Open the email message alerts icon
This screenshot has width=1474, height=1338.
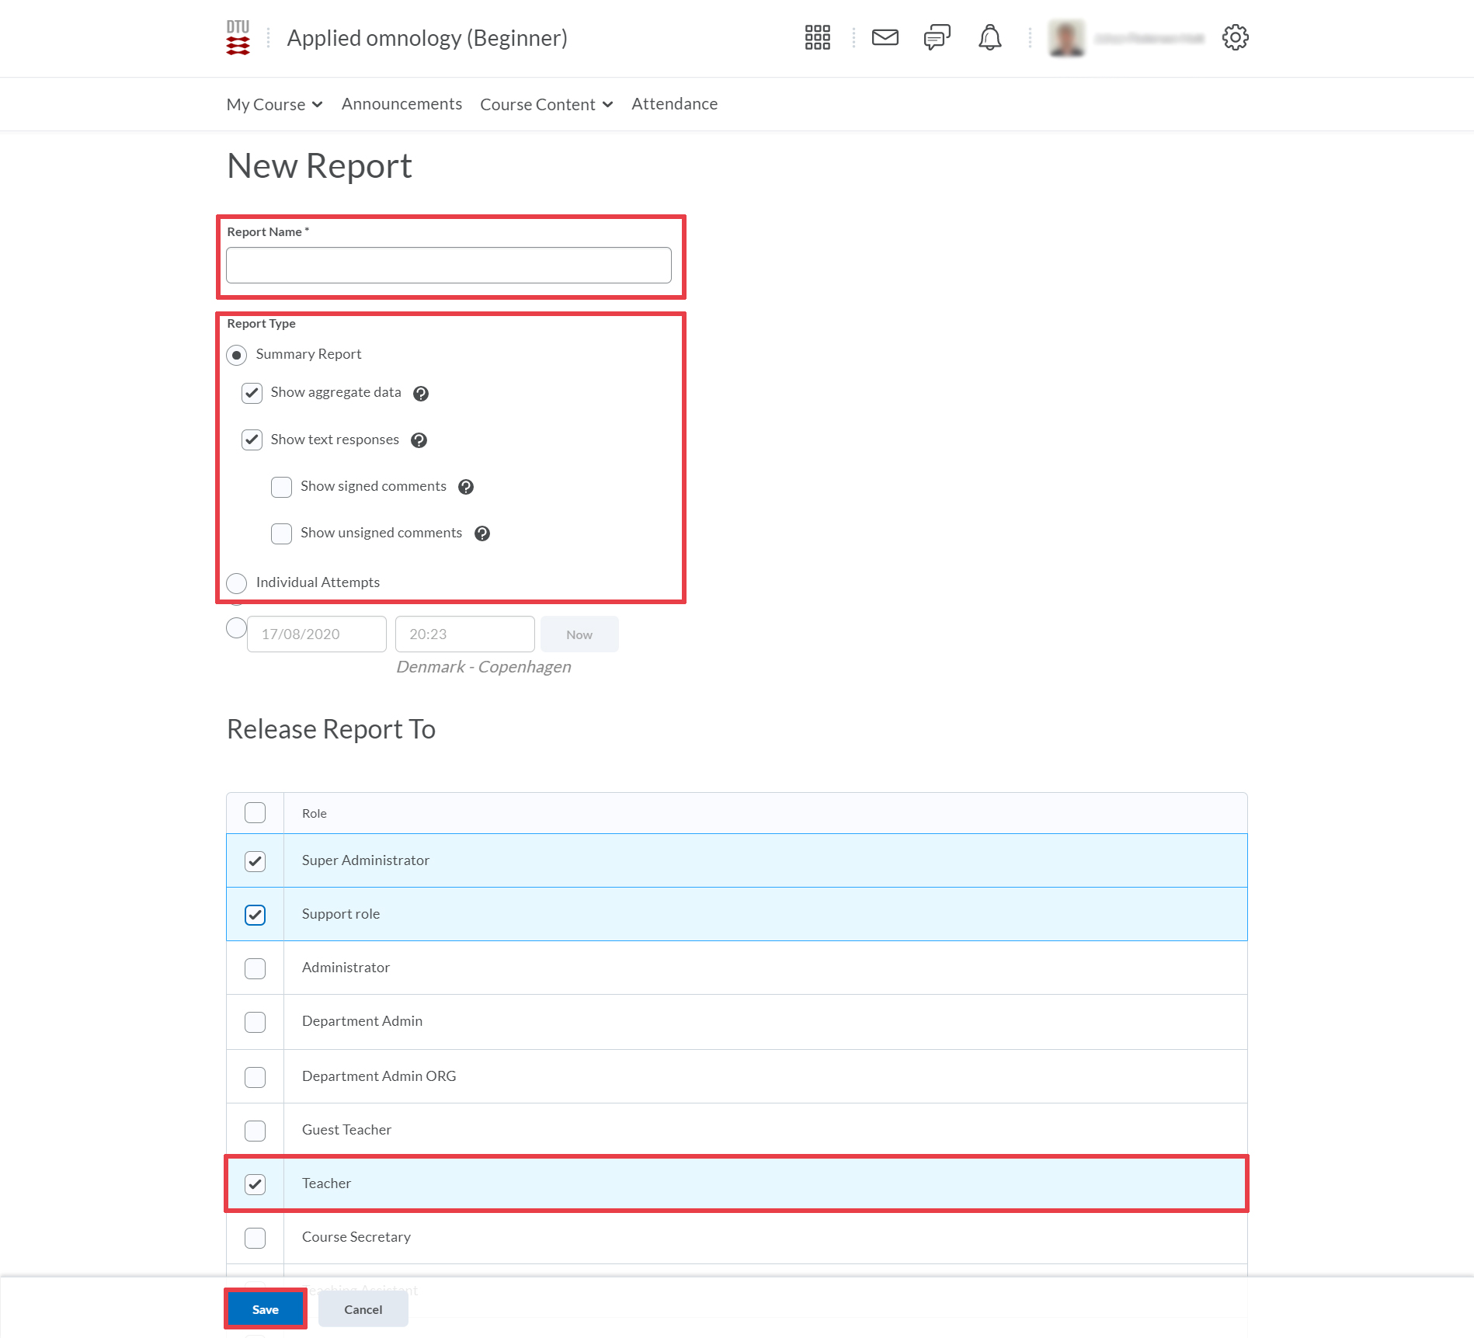(885, 37)
